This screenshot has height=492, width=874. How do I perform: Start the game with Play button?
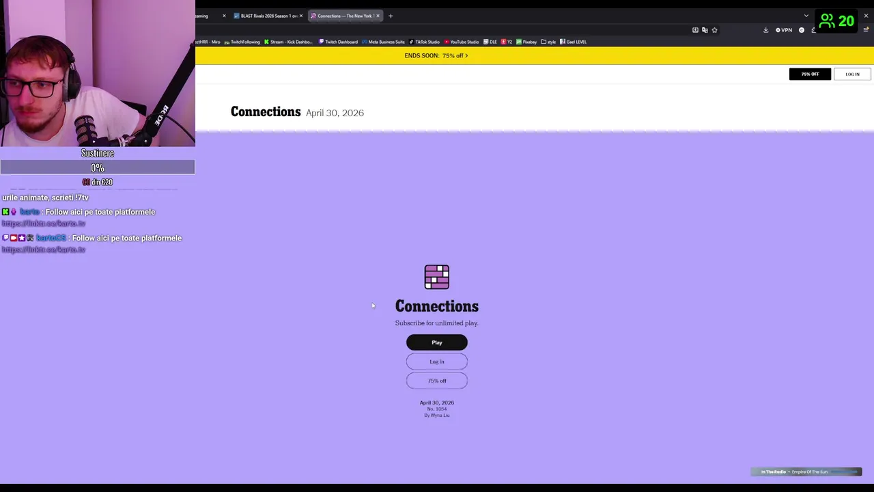coord(437,342)
